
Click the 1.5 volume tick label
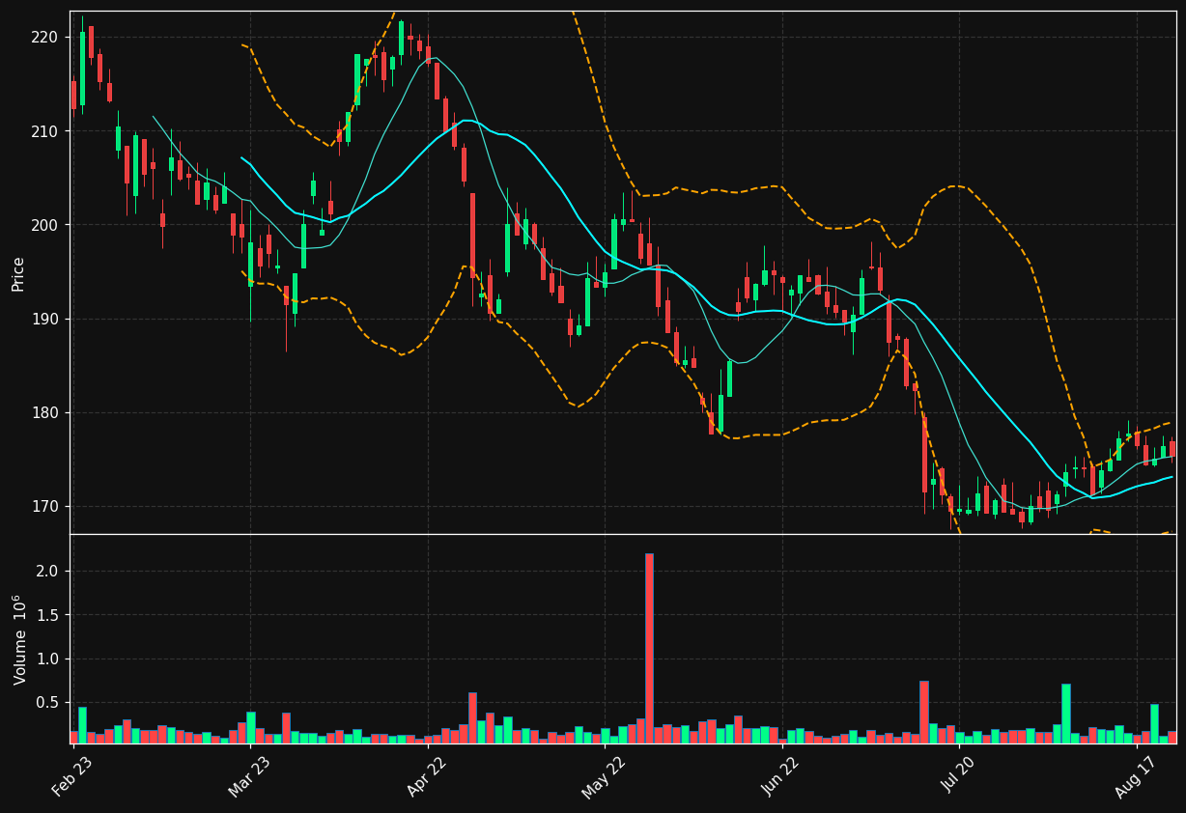click(47, 615)
